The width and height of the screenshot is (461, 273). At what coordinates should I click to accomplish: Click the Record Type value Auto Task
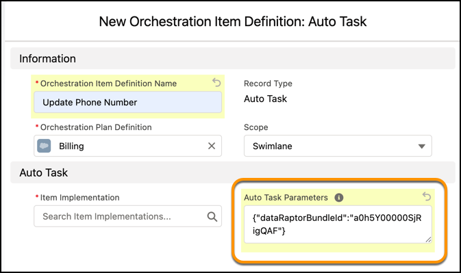point(265,99)
